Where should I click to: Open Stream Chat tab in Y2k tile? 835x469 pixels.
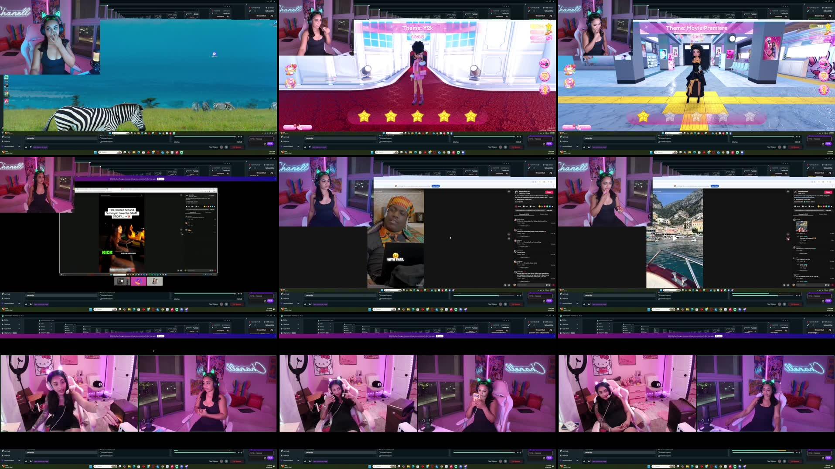click(x=540, y=16)
